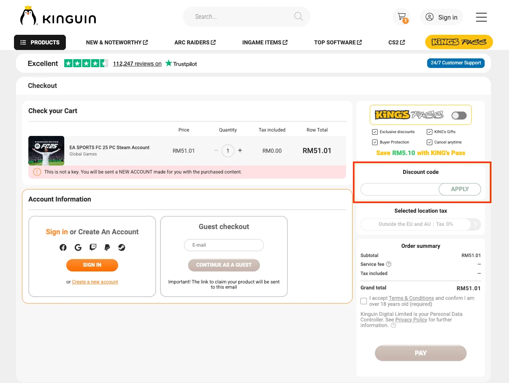Open ARC RAIDERS menu item
Viewport: 509px width, 383px height.
[x=195, y=42]
